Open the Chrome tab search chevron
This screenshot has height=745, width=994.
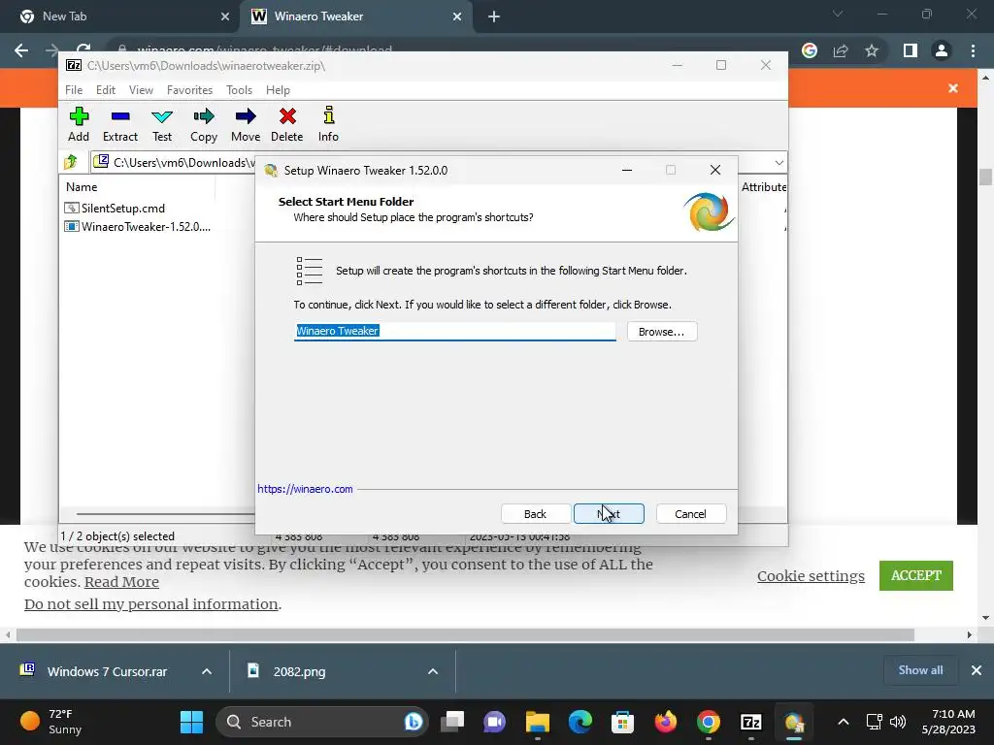(838, 14)
